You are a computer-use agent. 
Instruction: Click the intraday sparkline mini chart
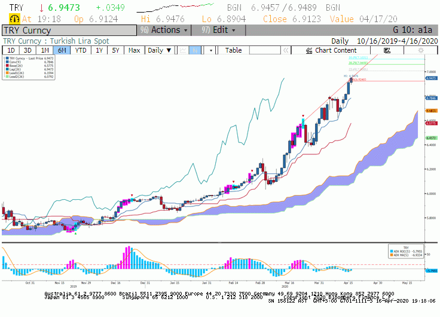tap(175, 8)
